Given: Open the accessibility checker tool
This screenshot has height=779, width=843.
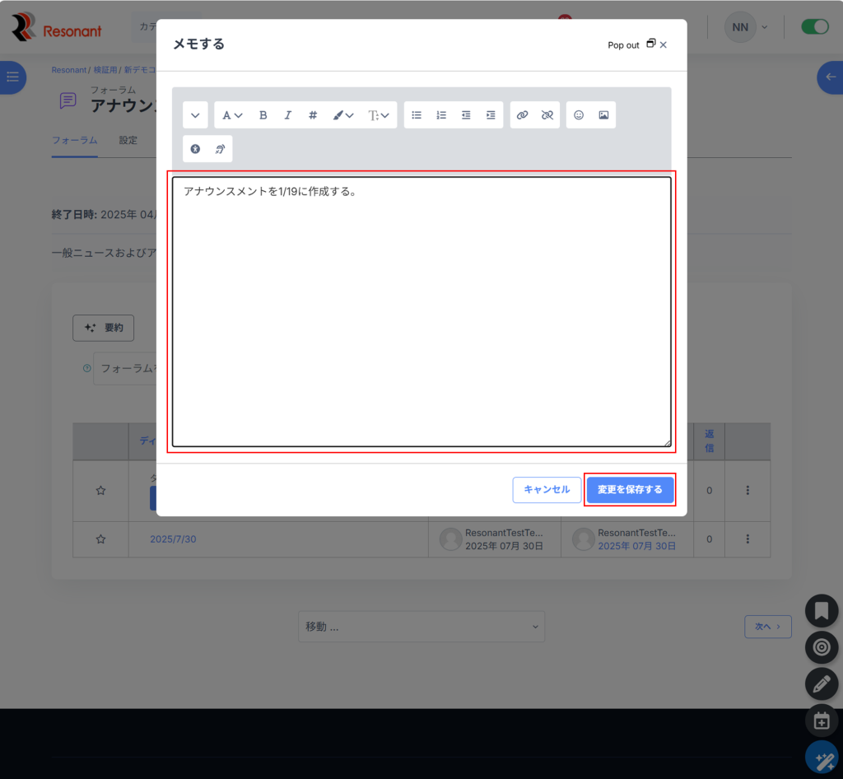Looking at the screenshot, I should point(195,149).
